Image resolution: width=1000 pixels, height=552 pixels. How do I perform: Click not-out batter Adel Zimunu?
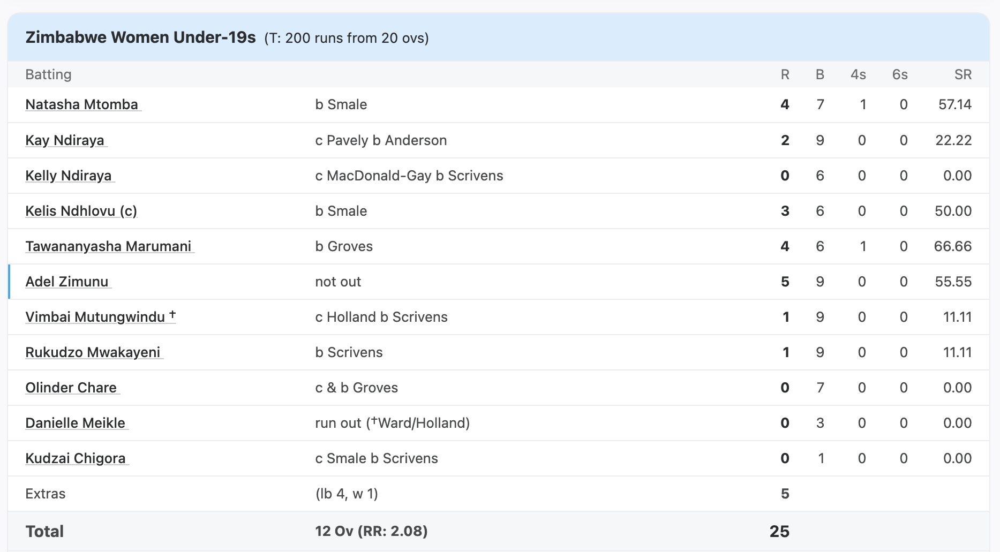[x=67, y=282]
